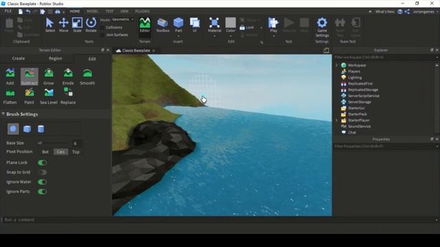The image size is (440, 247).
Task: Select ServerScriptService in Explorer
Action: pos(364,96)
